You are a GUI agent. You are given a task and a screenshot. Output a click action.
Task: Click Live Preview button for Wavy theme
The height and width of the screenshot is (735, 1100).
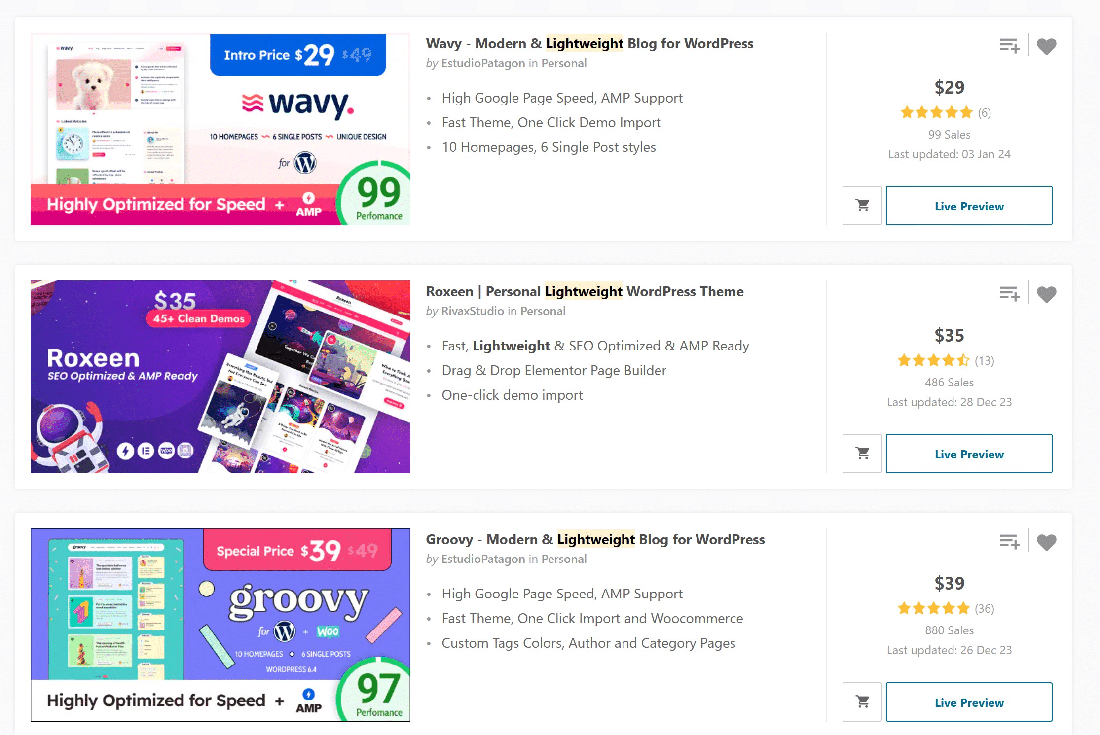(x=969, y=206)
